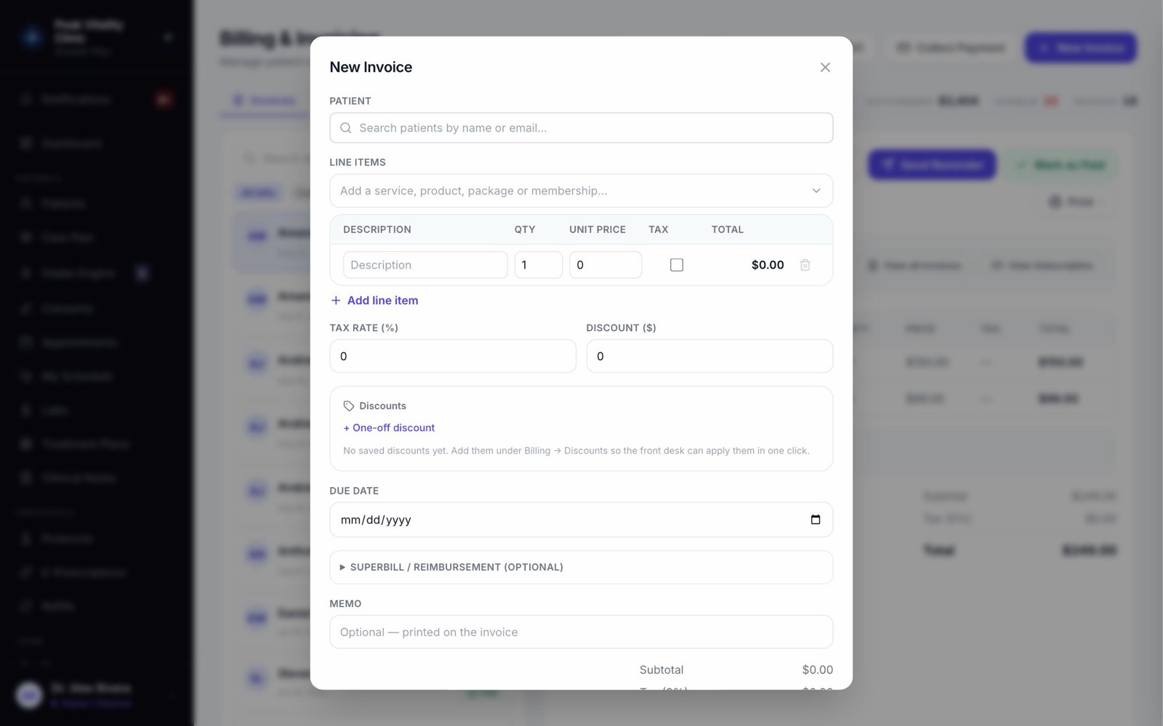This screenshot has width=1163, height=726.
Task: Click the Discounts tag icon
Action: (349, 406)
